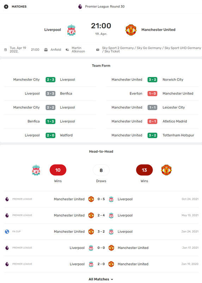
Task: Click the Liverpool team name in header
Action: pos(53,30)
